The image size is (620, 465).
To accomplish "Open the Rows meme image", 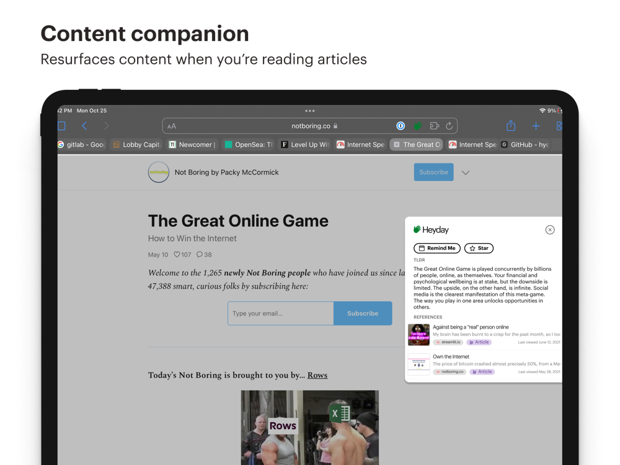I will click(310, 427).
